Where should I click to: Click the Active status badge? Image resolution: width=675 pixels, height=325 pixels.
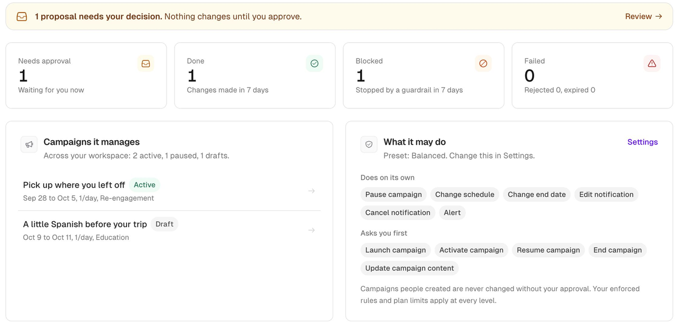click(144, 185)
